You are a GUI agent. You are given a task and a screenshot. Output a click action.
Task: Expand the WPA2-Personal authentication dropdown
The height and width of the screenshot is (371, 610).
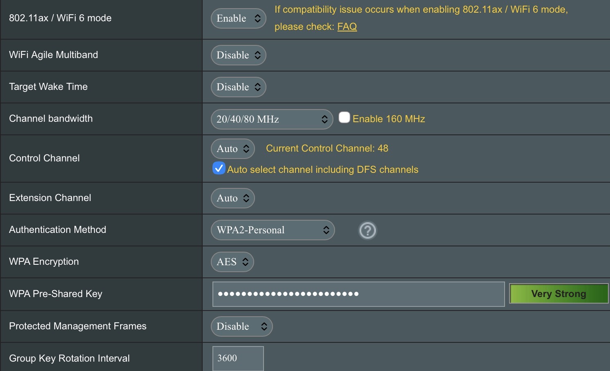click(x=273, y=230)
